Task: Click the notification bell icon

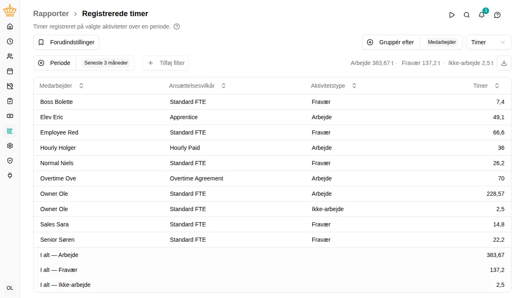Action: pyautogui.click(x=482, y=15)
